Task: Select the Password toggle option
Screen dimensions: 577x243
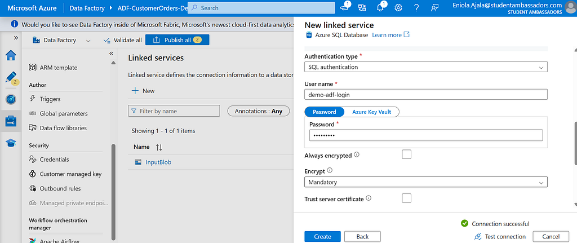Action: pyautogui.click(x=325, y=112)
